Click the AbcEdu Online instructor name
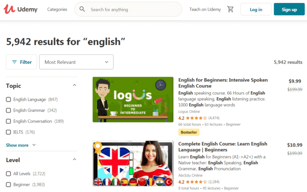Image resolution: width=307 pixels, height=192 pixels. pos(190,175)
